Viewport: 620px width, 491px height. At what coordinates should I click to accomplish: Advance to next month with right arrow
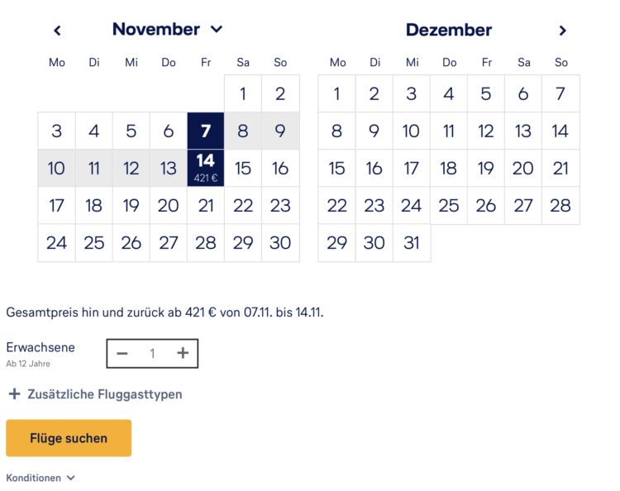coord(562,31)
